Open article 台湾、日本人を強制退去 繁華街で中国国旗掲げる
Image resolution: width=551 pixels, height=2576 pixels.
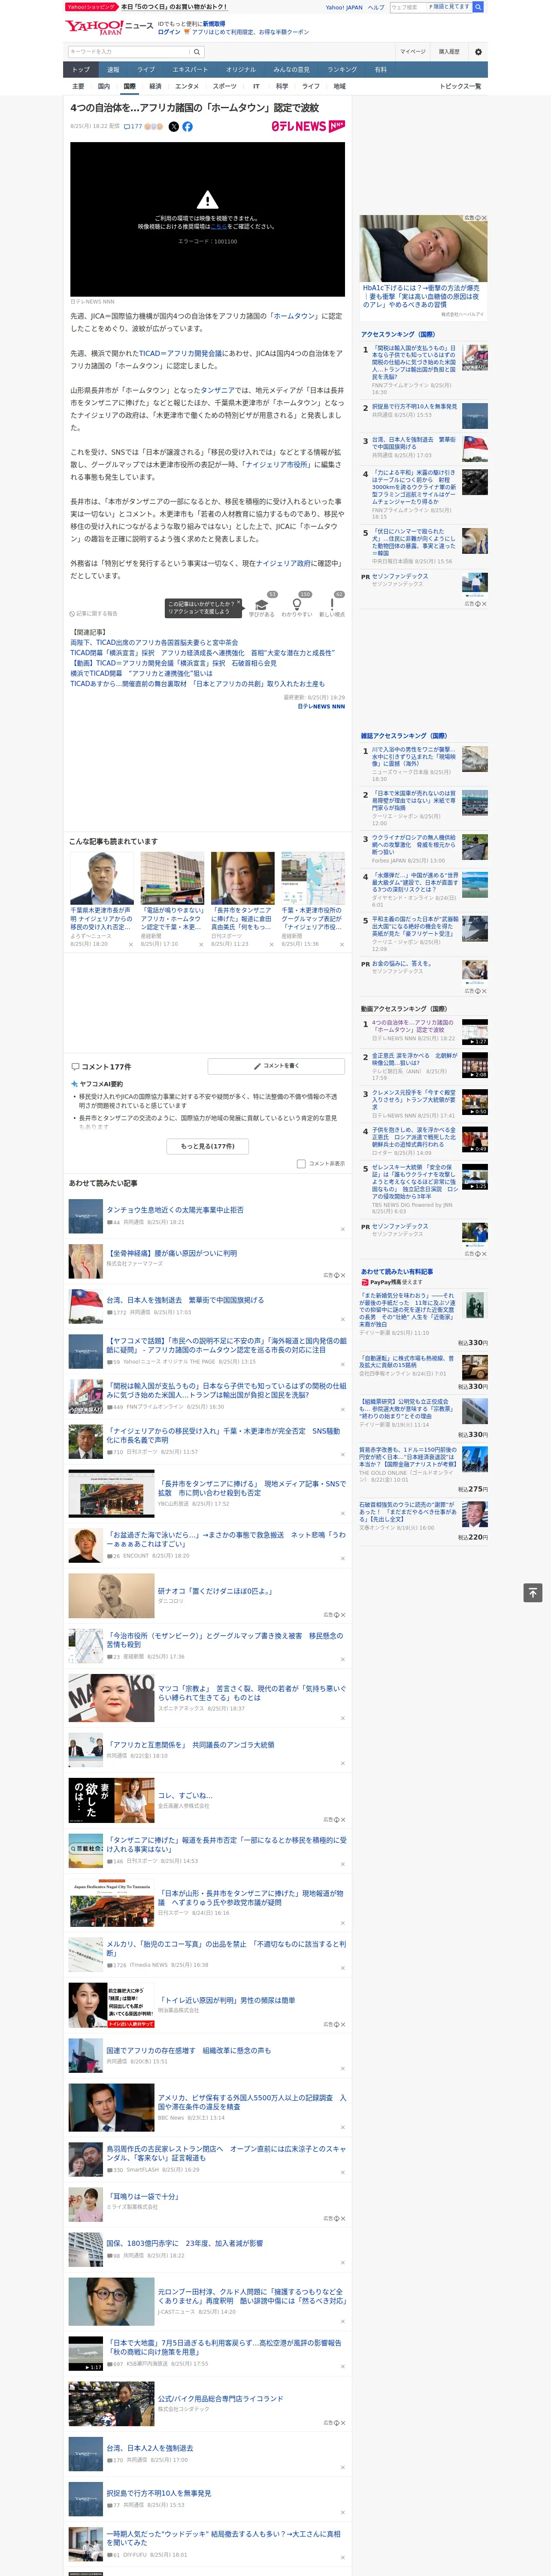[185, 1300]
